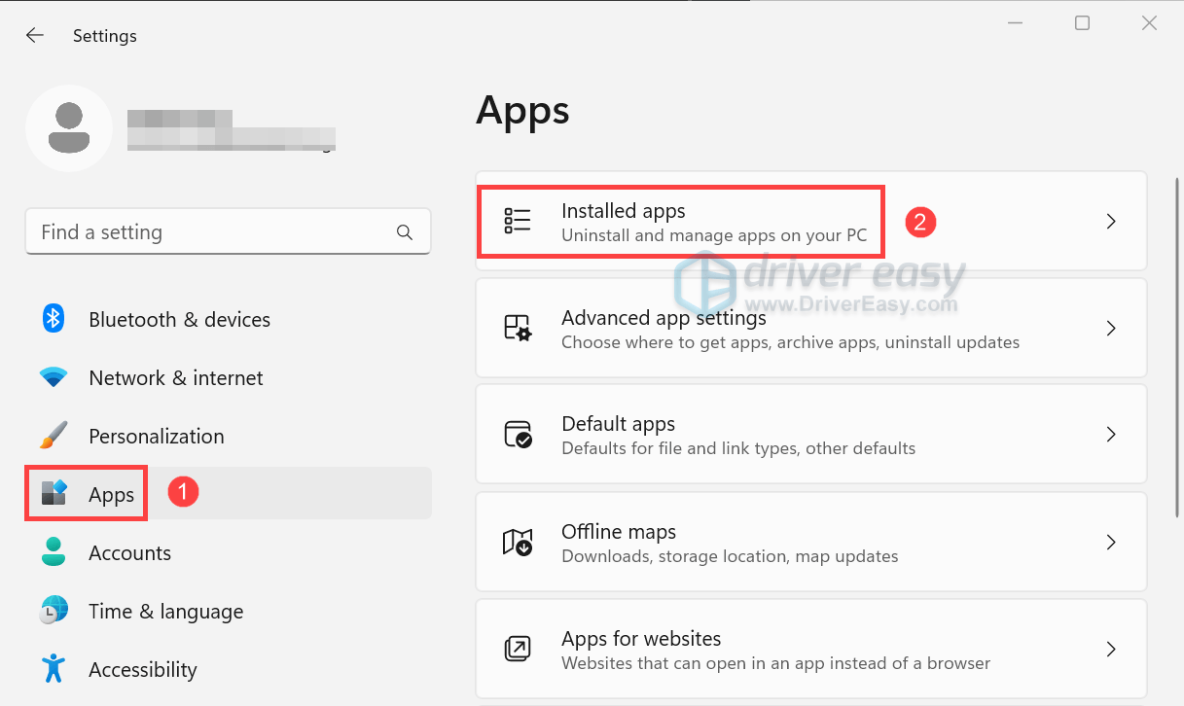Open Default apps via right chevron
This screenshot has width=1184, height=706.
pos(1111,435)
